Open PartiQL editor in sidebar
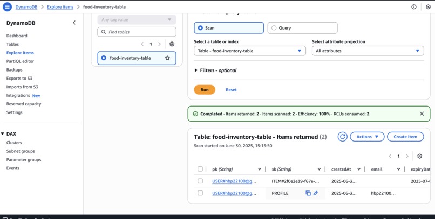Viewport: 435px width, 219px height. point(20,61)
